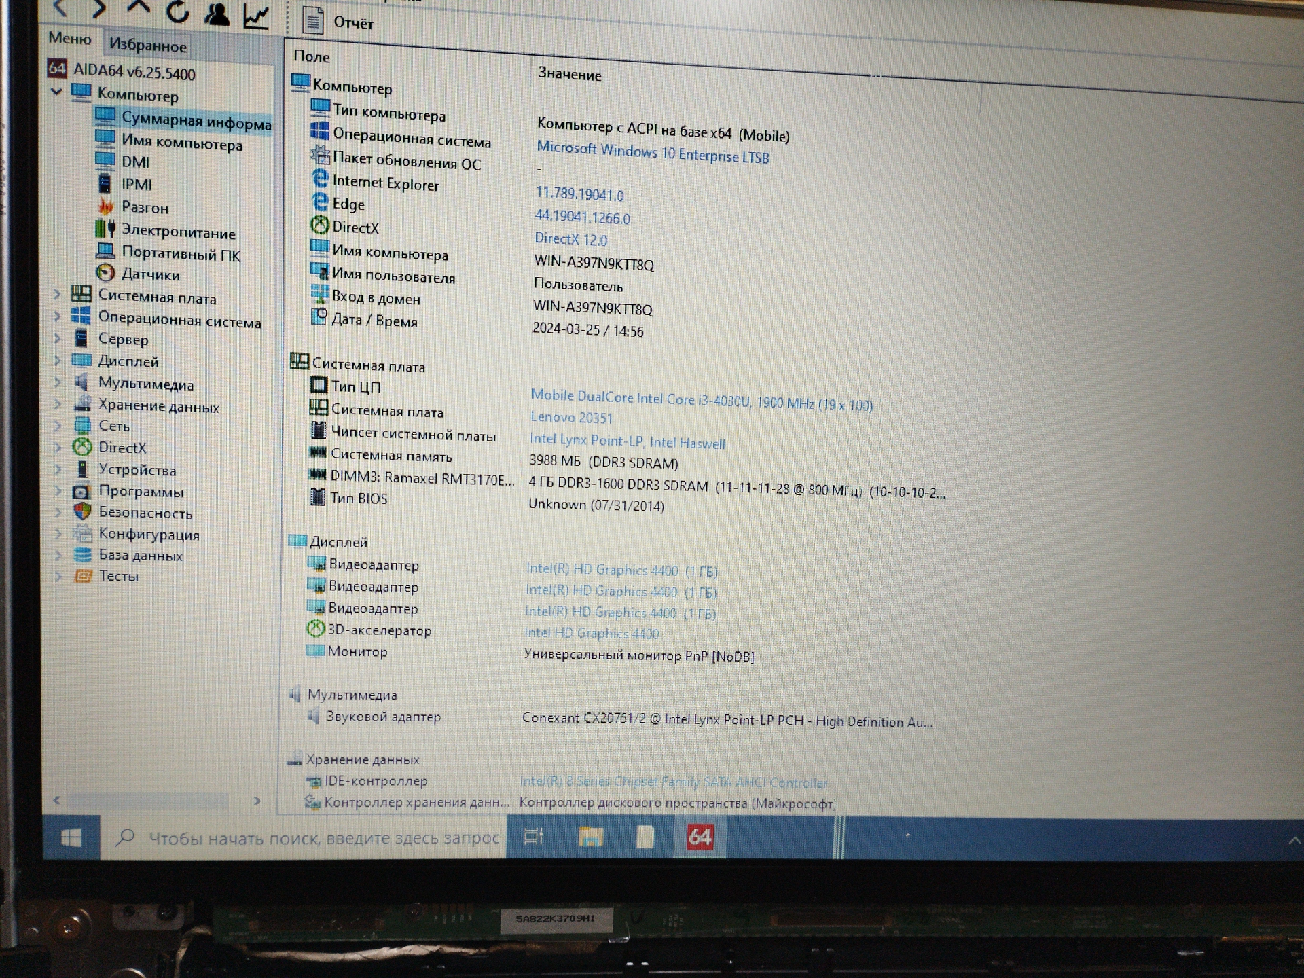Click the Устройства tree icon
This screenshot has width=1304, height=978.
pos(82,469)
